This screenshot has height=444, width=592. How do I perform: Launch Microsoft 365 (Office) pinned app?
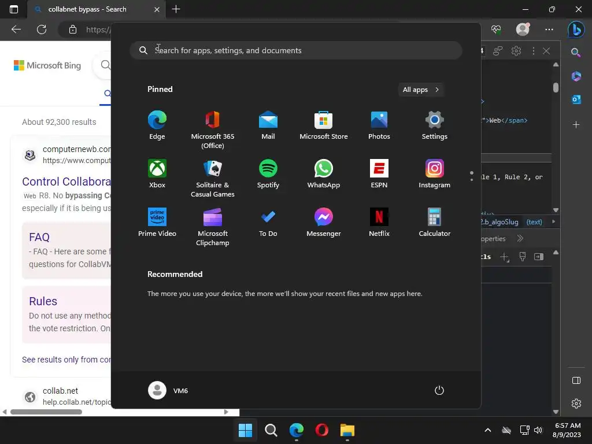(213, 130)
